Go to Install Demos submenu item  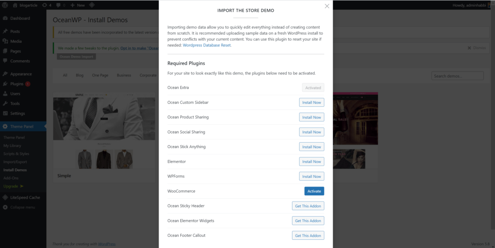pos(15,170)
